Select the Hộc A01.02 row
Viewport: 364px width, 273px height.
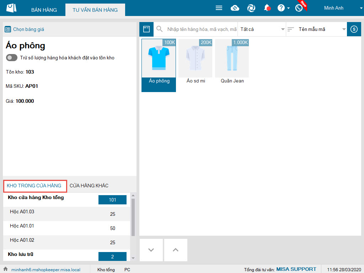(x=66, y=242)
